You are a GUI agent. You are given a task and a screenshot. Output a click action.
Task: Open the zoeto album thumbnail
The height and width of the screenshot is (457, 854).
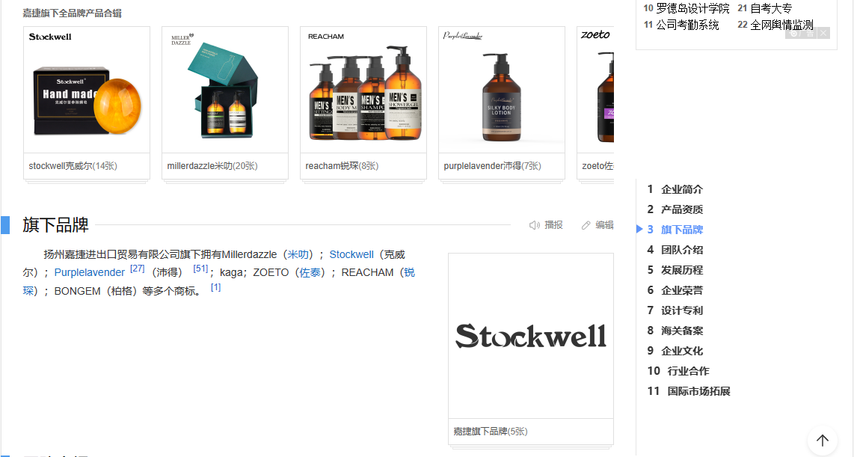click(x=596, y=90)
